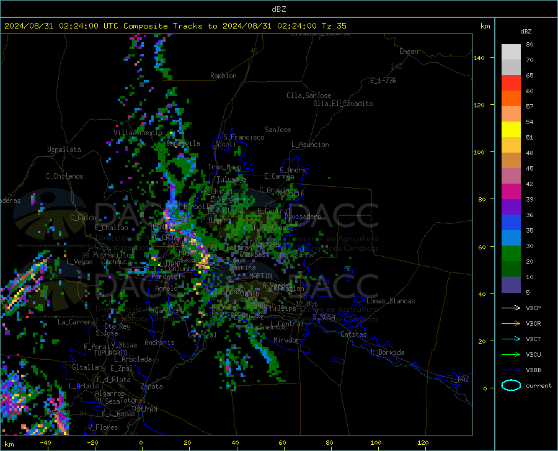The height and width of the screenshot is (451, 558).
Task: Select the purple-gray 10 dBZ swatch
Action: 511,285
